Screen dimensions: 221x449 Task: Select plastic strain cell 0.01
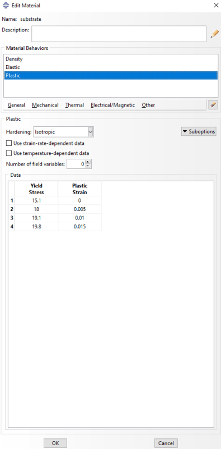point(79,218)
